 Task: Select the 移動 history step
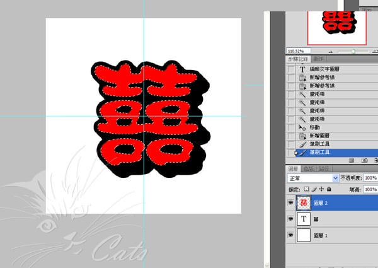(317, 127)
